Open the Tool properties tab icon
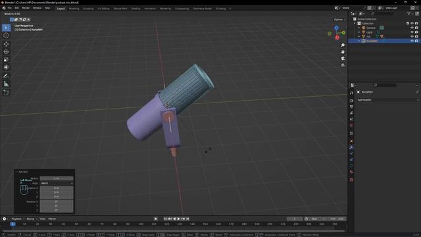The height and width of the screenshot is (237, 421). (x=351, y=93)
